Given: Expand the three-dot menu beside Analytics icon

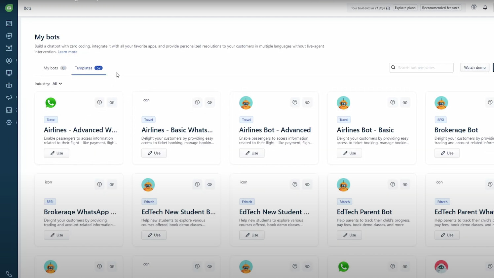Looking at the screenshot, I should [x=16, y=110].
